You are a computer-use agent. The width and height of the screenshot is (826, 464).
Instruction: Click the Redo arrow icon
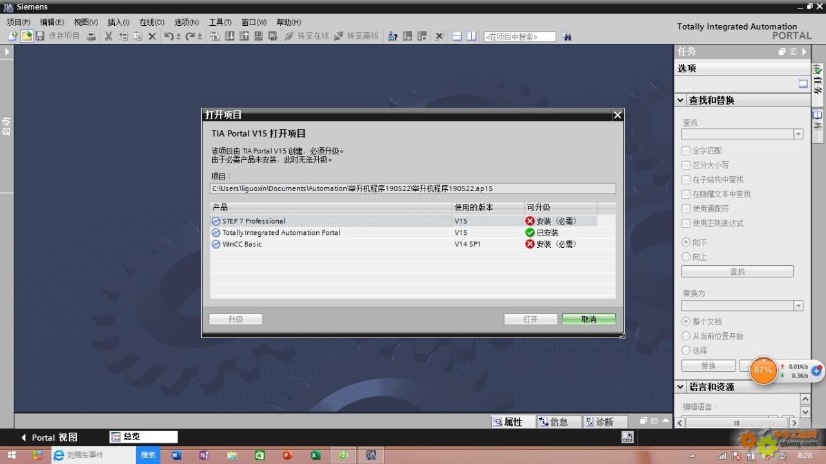[x=190, y=36]
